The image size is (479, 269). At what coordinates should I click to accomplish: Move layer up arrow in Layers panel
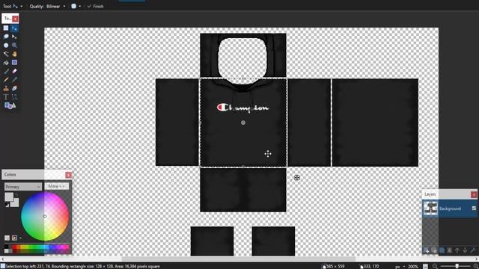point(457,250)
